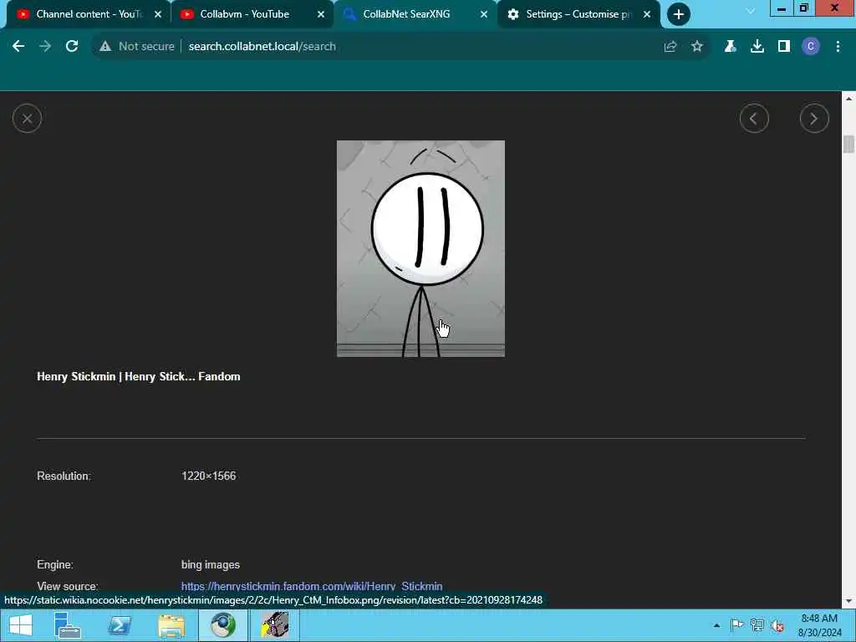856x642 pixels.
Task: Open the last pinned taskbar application icon
Action: pyautogui.click(x=274, y=625)
